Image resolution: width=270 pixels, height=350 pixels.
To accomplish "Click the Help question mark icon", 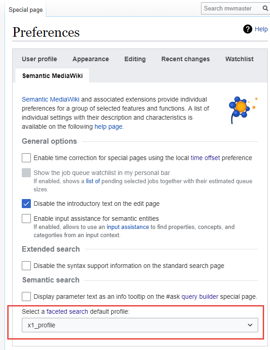I will [248, 29].
